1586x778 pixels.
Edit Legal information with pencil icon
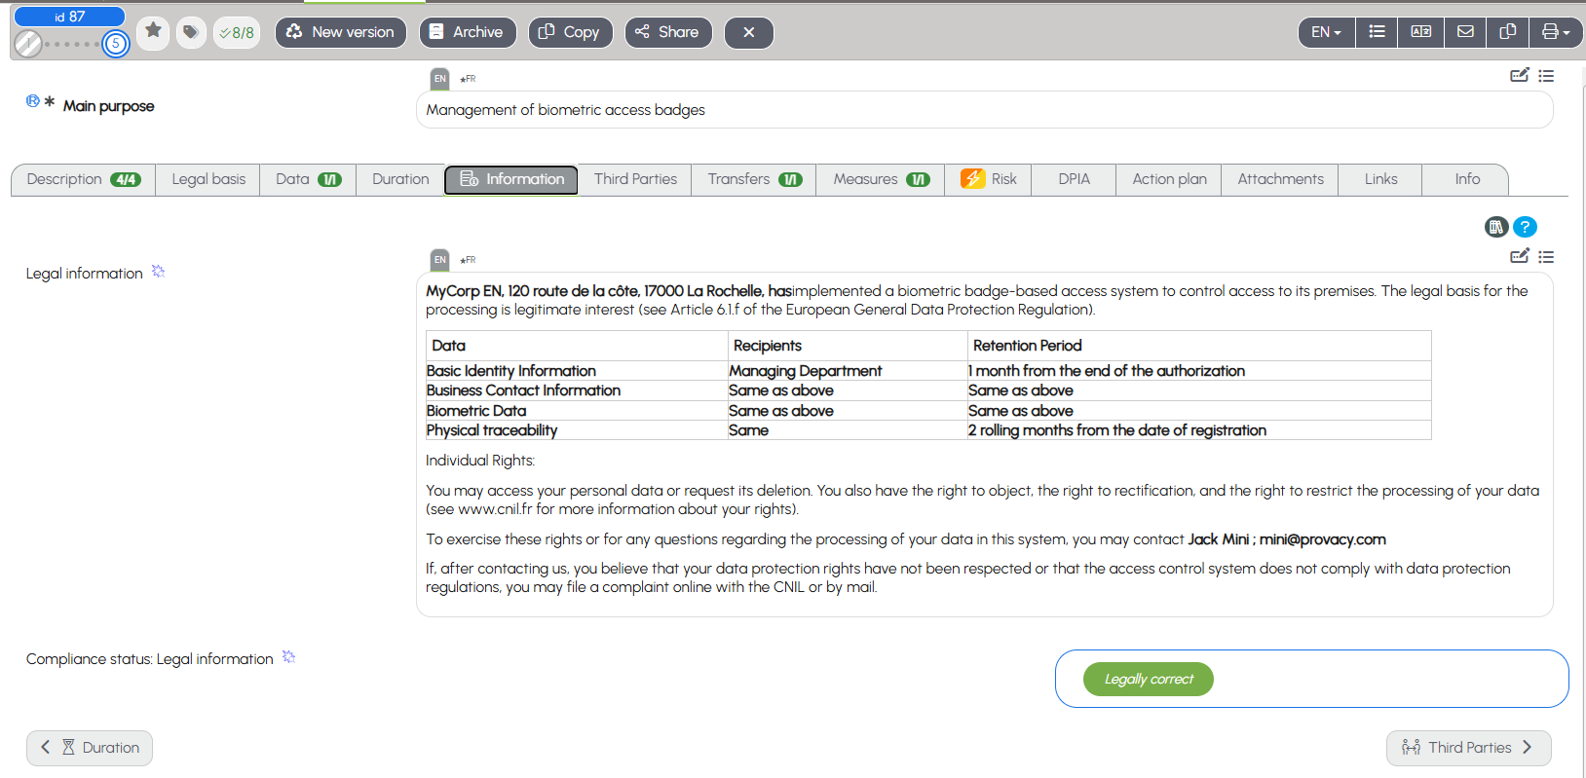1519,256
